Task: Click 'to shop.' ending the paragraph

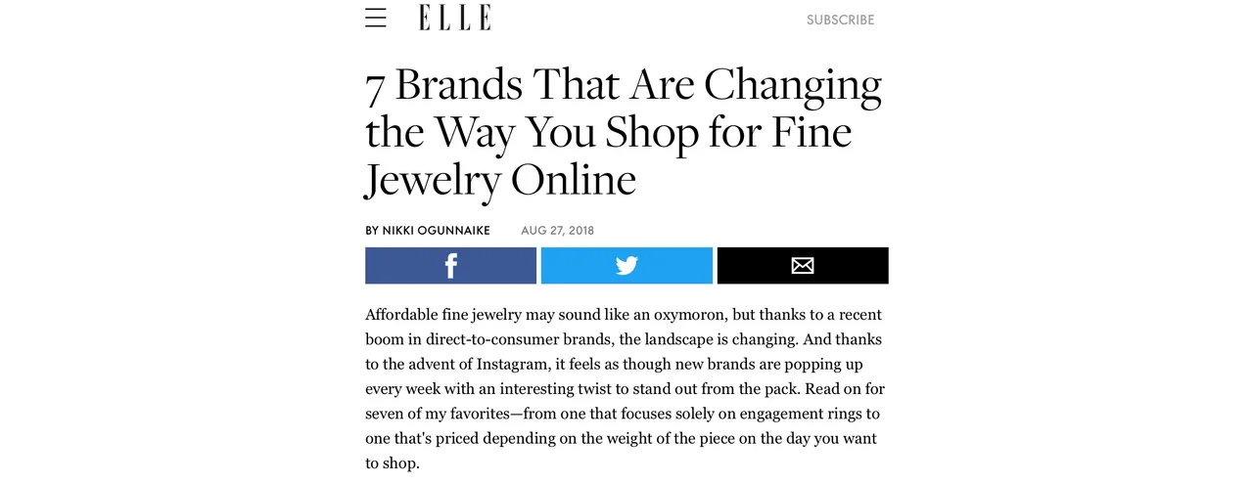Action: pyautogui.click(x=393, y=462)
